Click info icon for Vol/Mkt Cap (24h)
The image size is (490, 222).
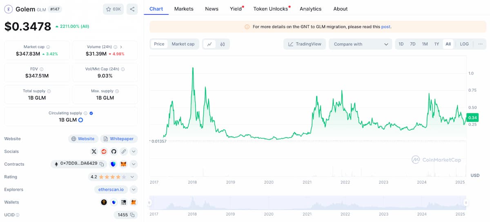123,69
